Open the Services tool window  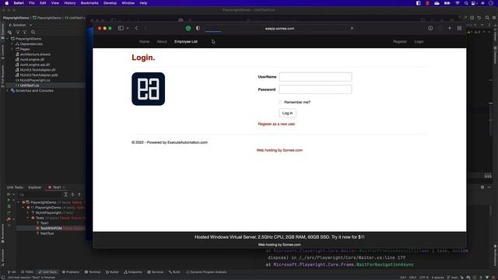[x=156, y=272]
